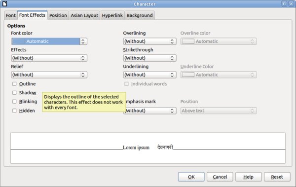Click the document icon in title bar

(x=5, y=4)
